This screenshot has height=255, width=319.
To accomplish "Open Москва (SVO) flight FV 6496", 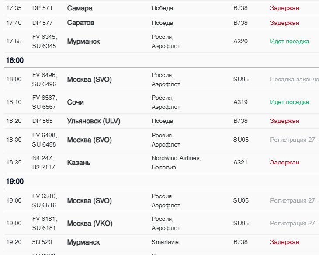I will 89,80.
